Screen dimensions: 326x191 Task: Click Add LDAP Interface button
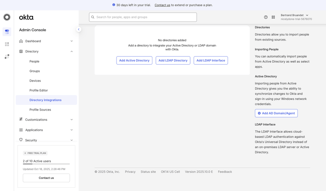click(x=211, y=61)
